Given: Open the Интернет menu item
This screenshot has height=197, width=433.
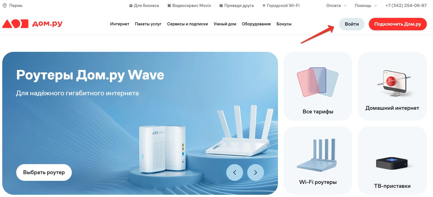Looking at the screenshot, I should tap(120, 24).
